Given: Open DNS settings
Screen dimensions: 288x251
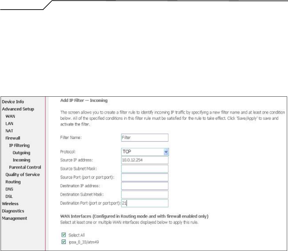Looking at the screenshot, I should click(x=9, y=189).
